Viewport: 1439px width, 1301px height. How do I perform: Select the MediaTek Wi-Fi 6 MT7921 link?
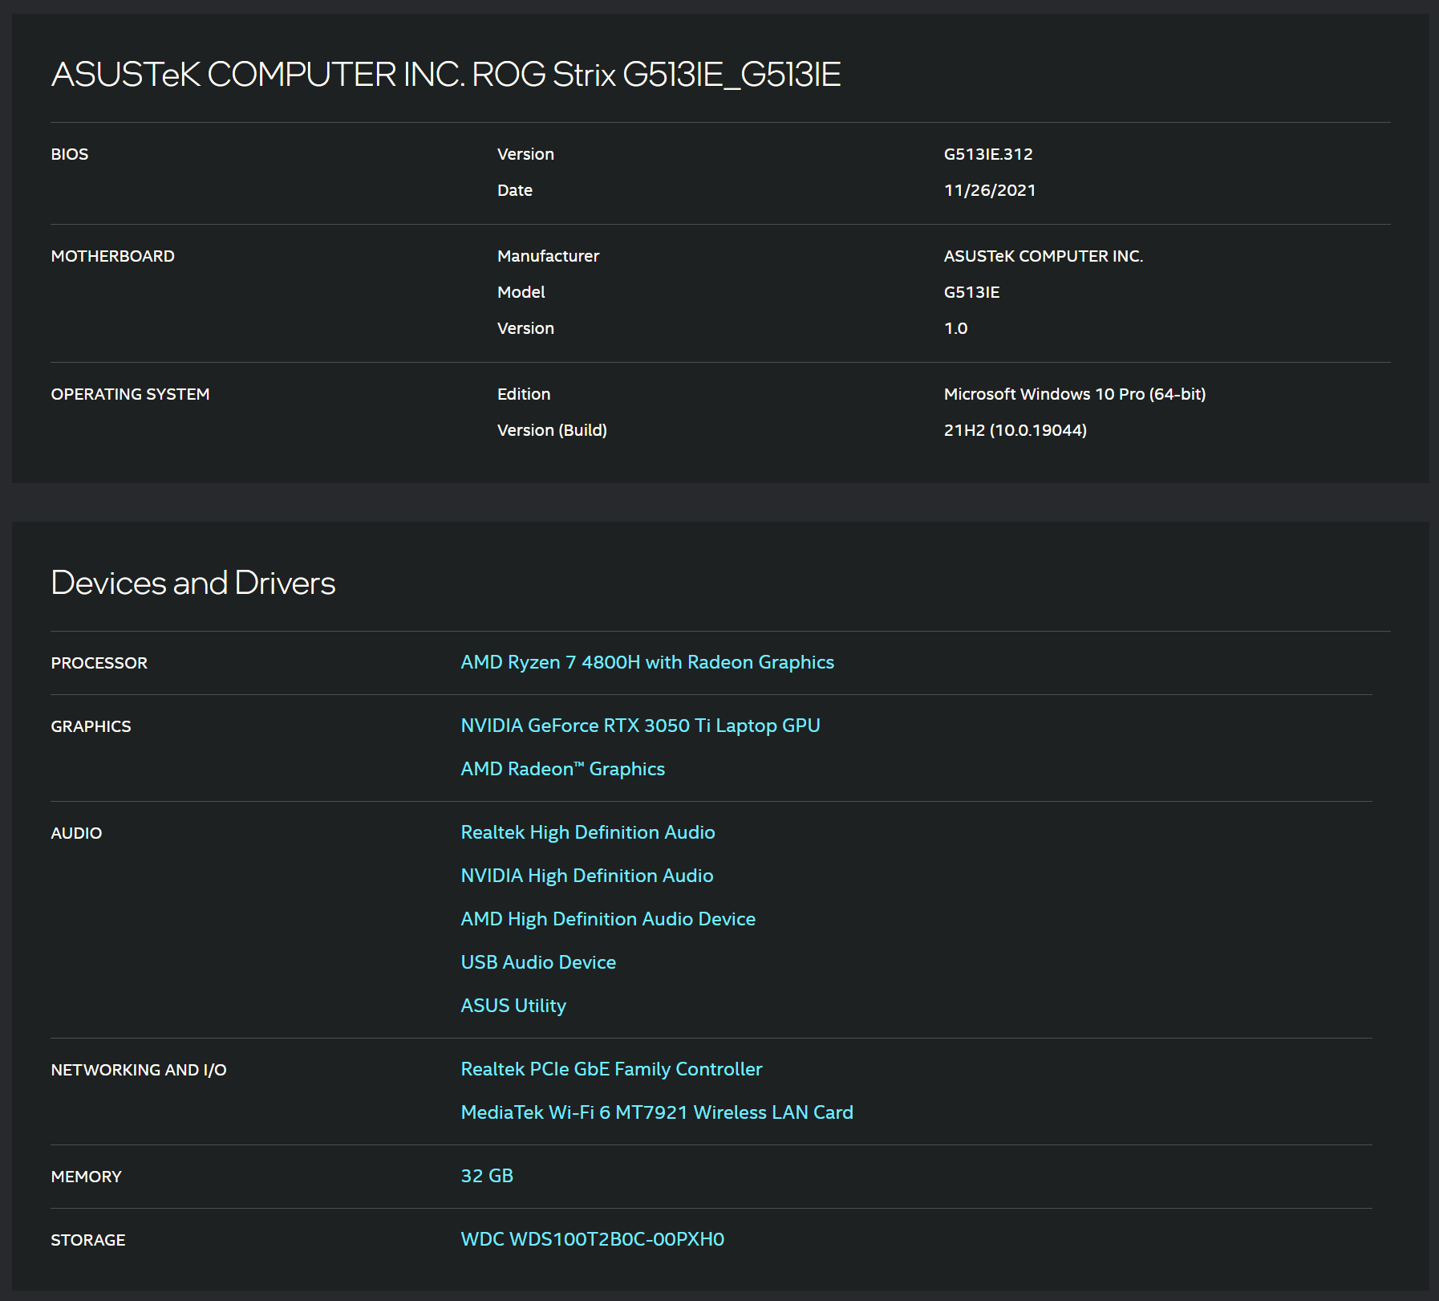[x=656, y=1112]
